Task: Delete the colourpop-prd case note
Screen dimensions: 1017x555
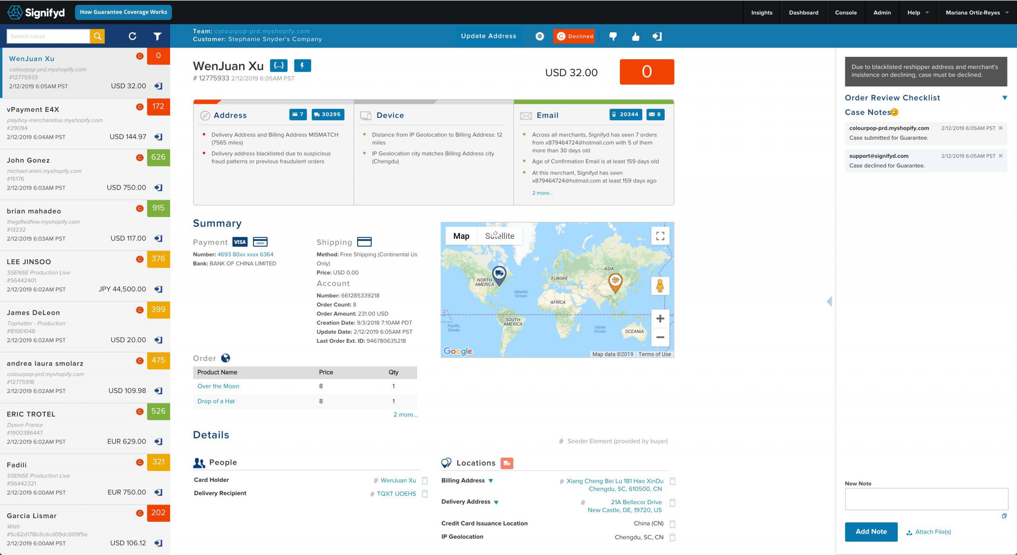Action: coord(1001,128)
